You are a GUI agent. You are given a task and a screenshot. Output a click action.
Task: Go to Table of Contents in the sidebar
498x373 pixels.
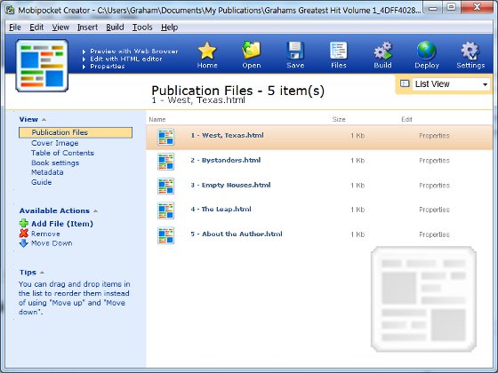62,153
